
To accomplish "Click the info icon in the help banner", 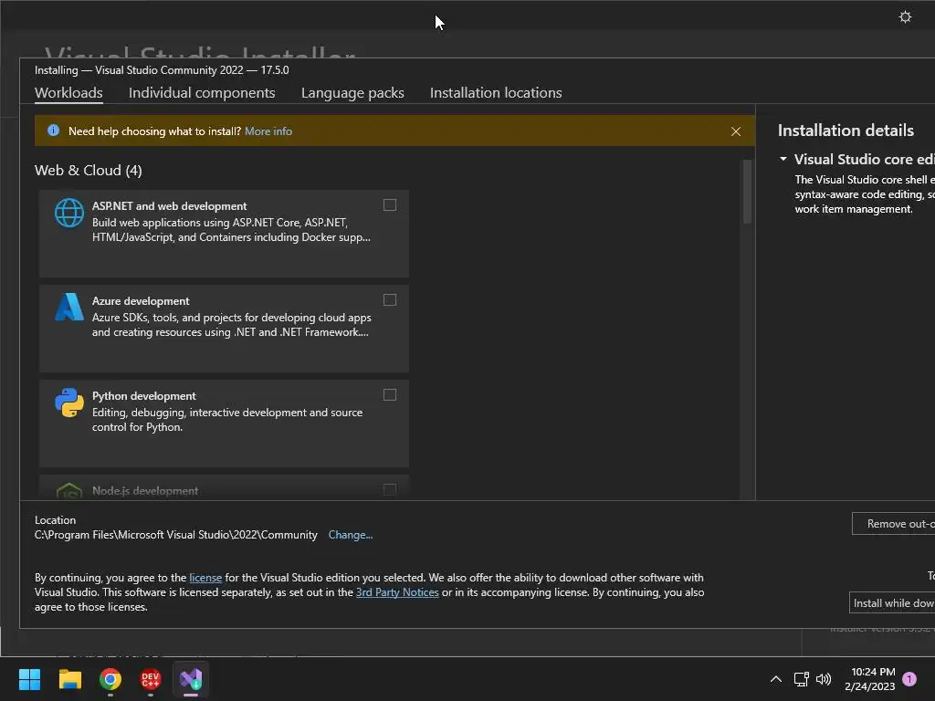I will click(53, 131).
